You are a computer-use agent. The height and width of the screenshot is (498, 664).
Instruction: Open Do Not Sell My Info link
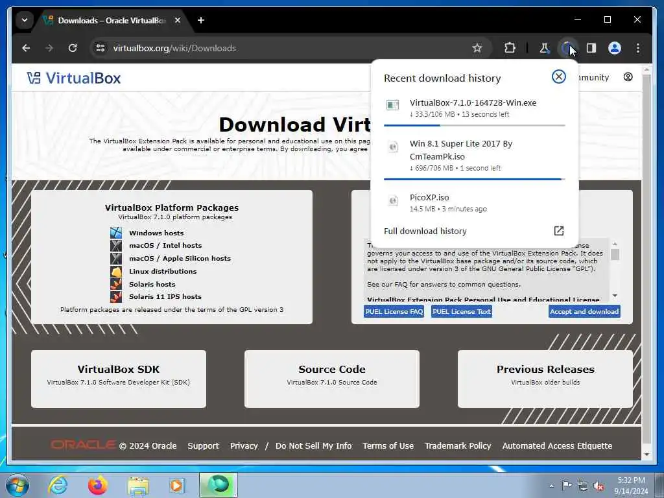[313, 446]
